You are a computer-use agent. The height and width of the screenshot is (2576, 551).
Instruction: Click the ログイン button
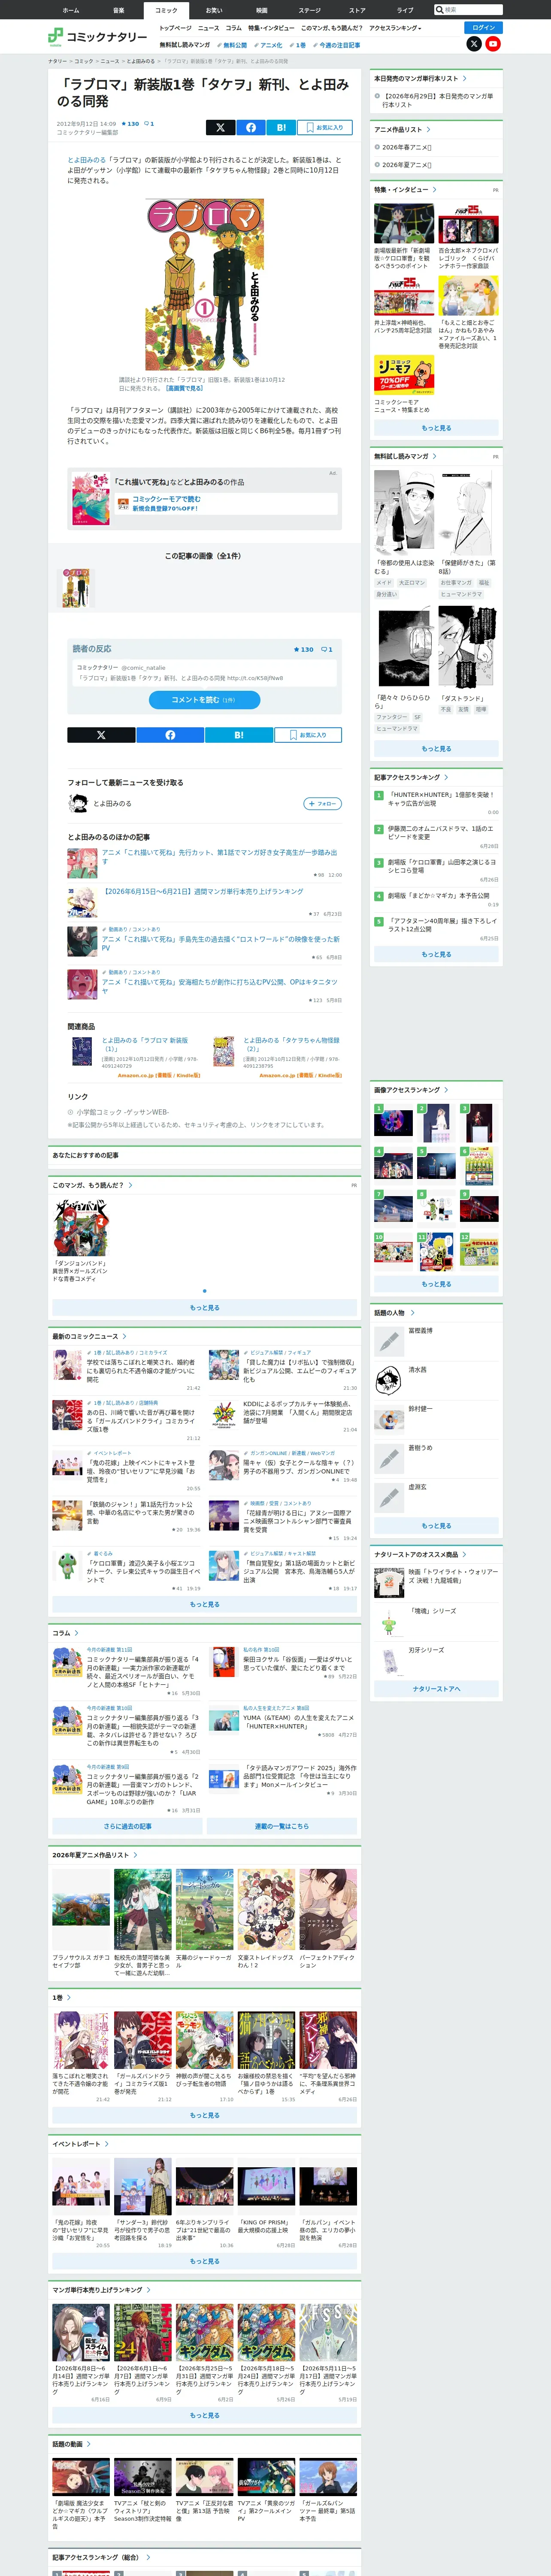484,28
